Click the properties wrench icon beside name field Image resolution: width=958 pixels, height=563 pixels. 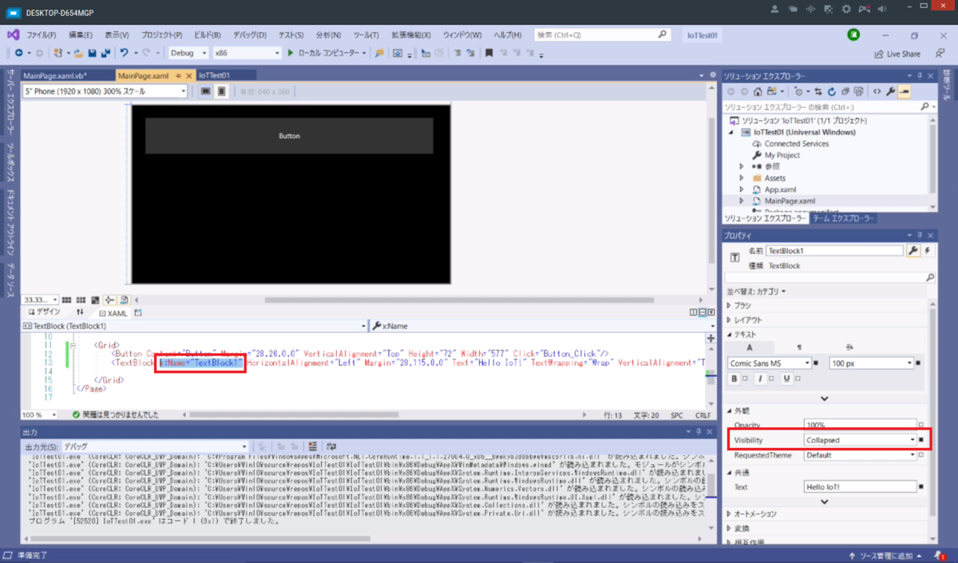click(x=913, y=251)
